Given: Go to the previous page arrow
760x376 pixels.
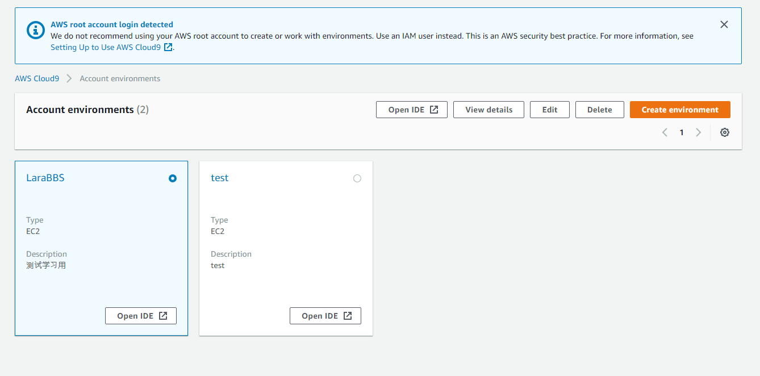Looking at the screenshot, I should pos(665,132).
